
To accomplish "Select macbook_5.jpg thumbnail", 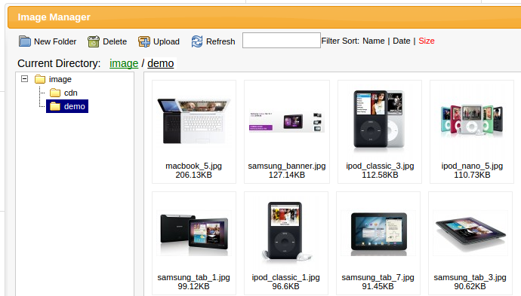I will [x=194, y=121].
